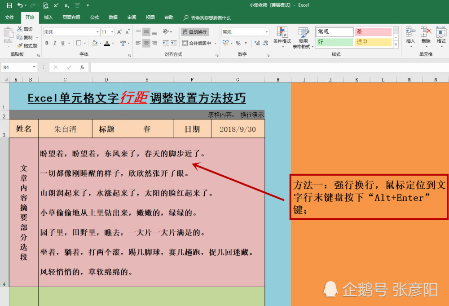The image size is (449, 306).
Task: Apply the accounting number format
Action: pyautogui.click(x=226, y=43)
